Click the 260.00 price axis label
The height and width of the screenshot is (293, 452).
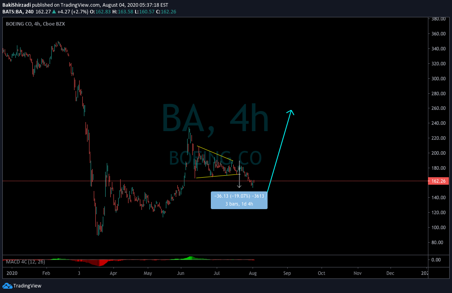[x=439, y=108]
